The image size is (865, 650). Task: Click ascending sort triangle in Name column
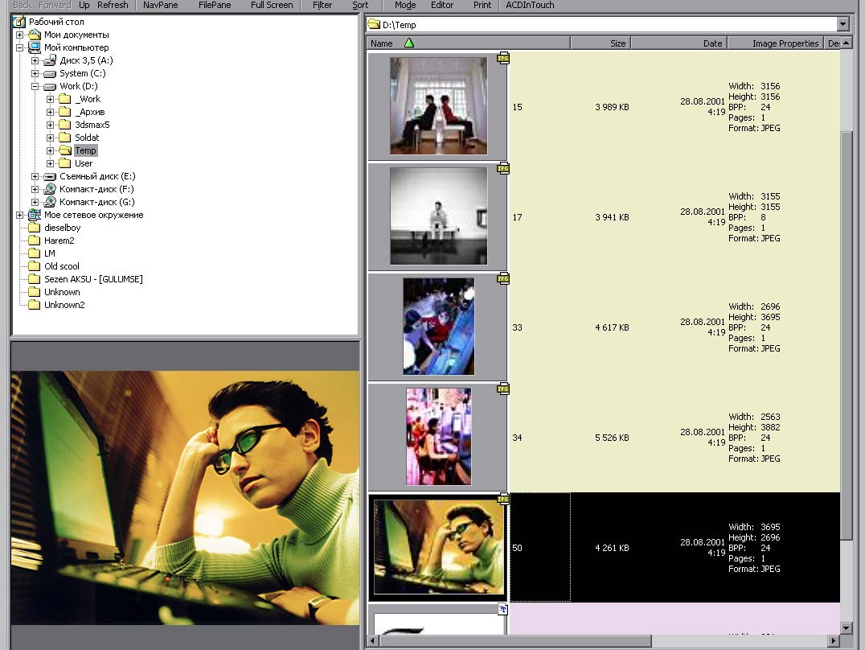tap(408, 43)
